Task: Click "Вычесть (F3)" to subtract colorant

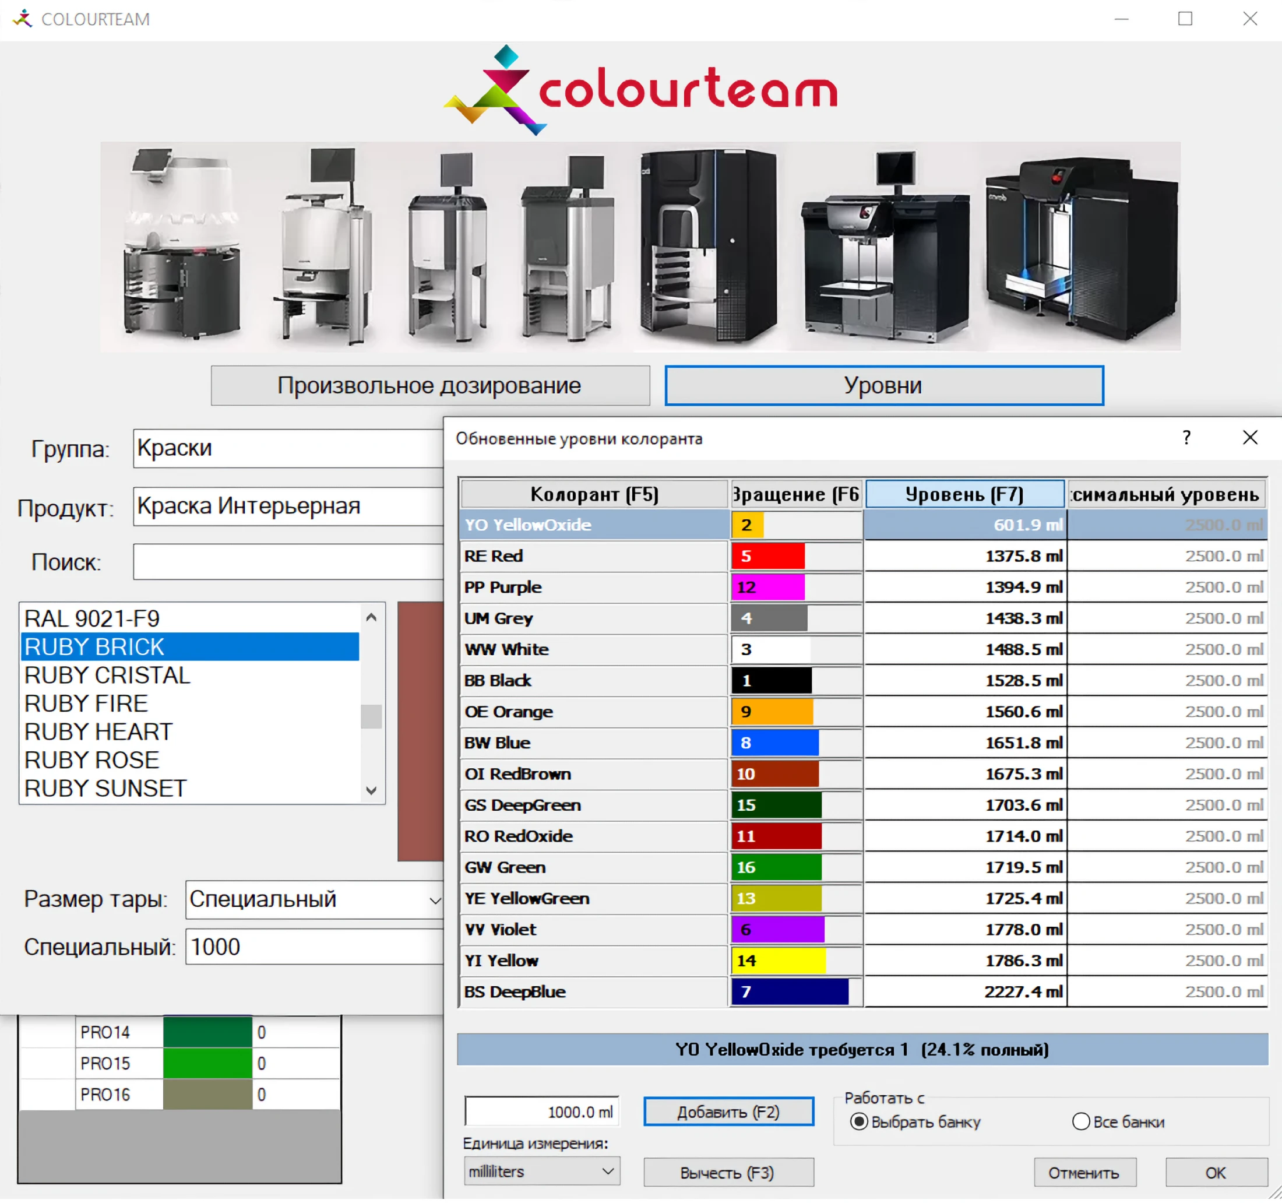Action: point(728,1172)
